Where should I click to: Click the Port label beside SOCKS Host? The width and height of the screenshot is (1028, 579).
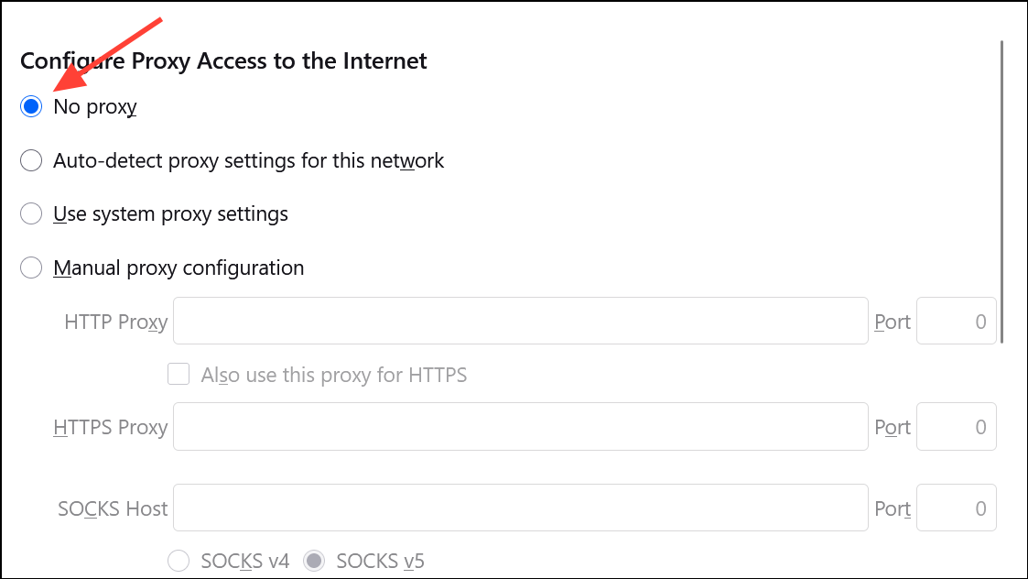click(x=893, y=508)
